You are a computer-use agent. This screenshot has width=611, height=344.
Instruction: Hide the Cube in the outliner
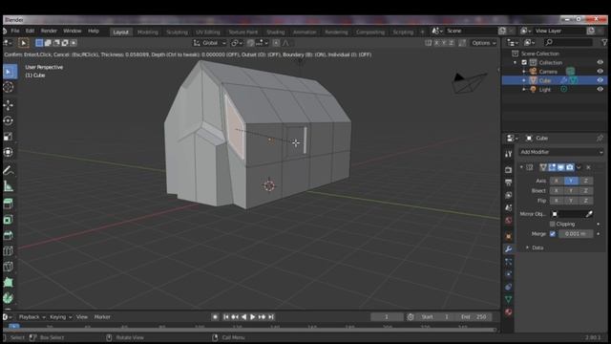(600, 80)
